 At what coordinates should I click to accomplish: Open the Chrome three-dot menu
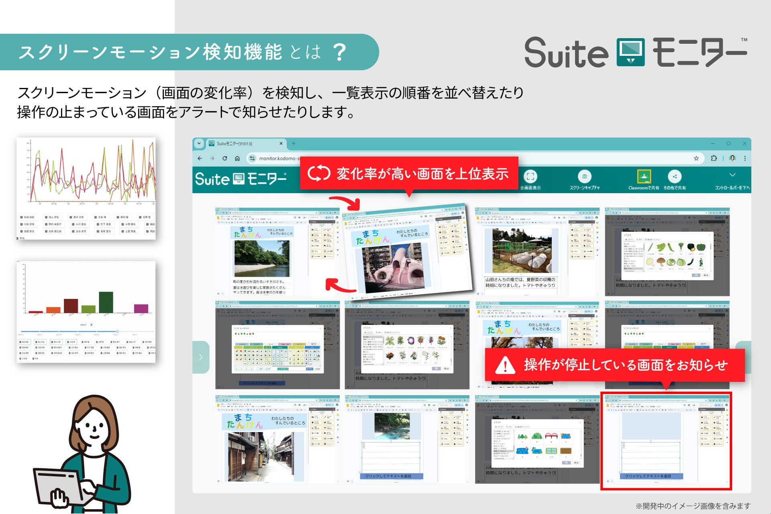click(745, 158)
